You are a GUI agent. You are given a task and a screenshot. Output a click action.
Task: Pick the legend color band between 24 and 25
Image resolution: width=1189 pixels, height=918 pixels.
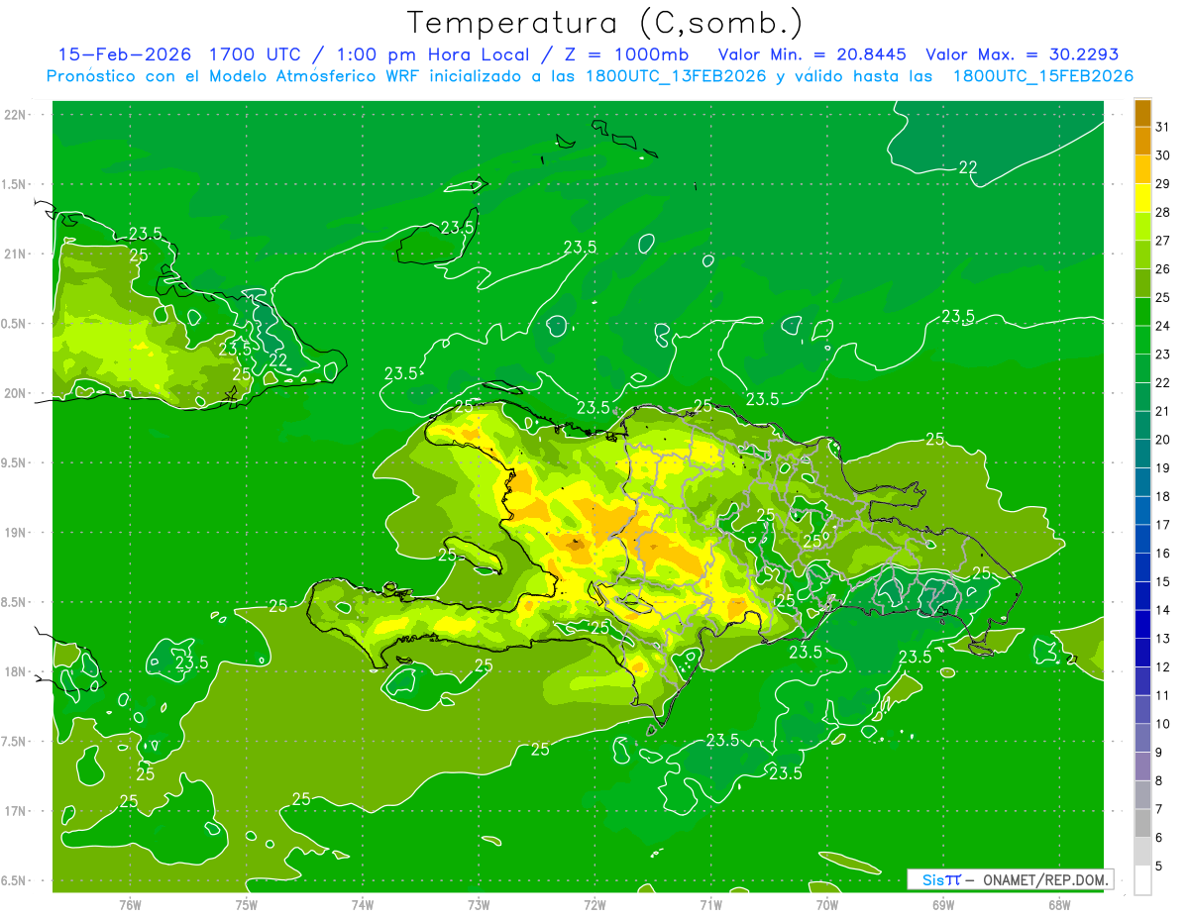point(1142,312)
